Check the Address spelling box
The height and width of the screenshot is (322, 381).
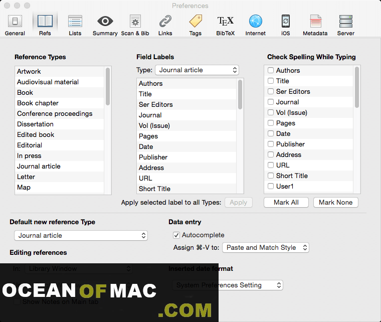tap(271, 154)
